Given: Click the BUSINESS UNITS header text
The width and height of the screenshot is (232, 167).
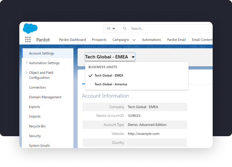Looking at the screenshot, I should [103, 67].
